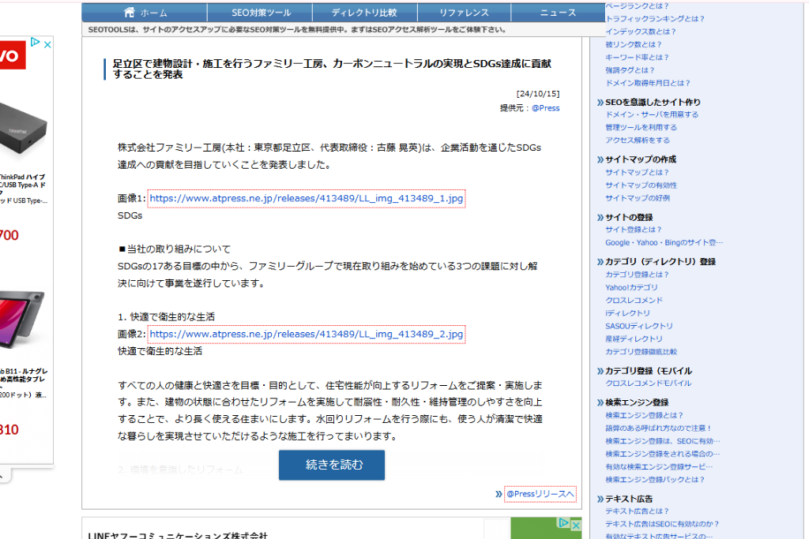This screenshot has width=809, height=539.
Task: Go to クロスレコメンドモバイル link
Action: (x=648, y=383)
